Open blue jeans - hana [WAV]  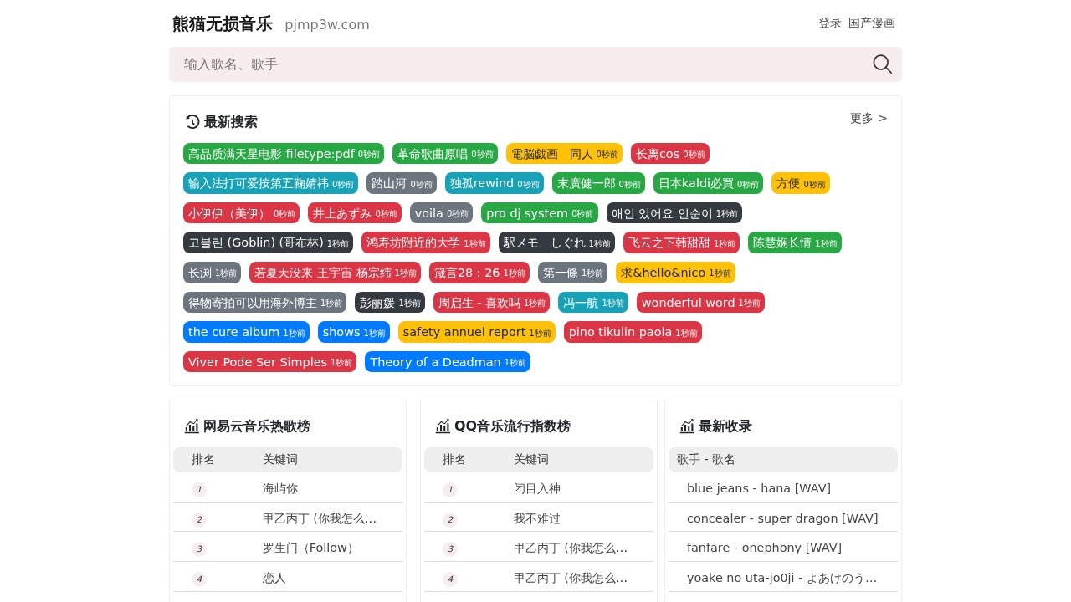tap(759, 488)
